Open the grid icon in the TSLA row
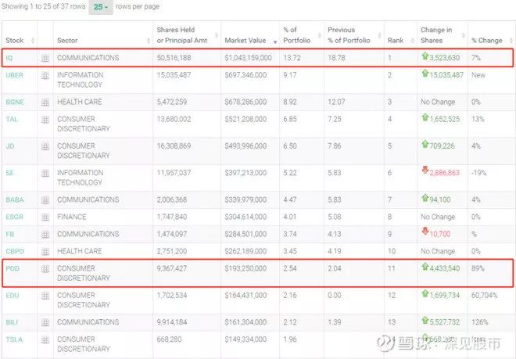 [45, 339]
